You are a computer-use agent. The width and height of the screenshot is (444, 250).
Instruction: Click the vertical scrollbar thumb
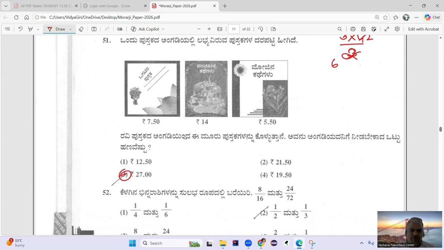(x=441, y=130)
